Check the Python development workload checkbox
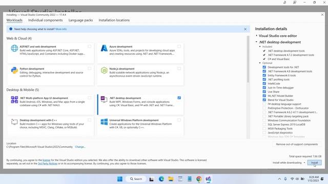 90,68
